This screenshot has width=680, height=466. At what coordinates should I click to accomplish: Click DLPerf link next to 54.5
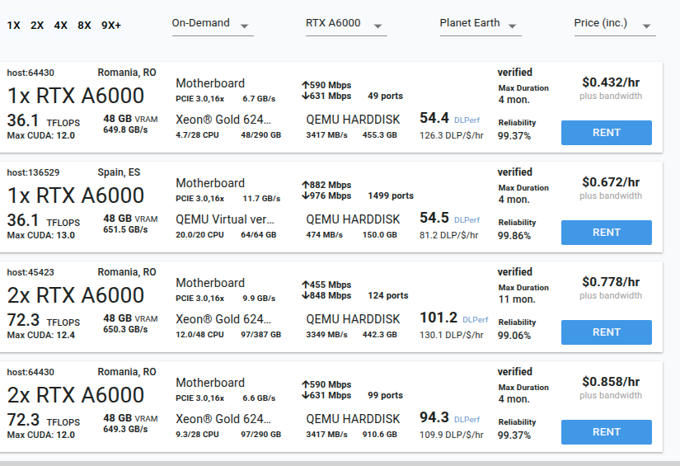point(467,220)
